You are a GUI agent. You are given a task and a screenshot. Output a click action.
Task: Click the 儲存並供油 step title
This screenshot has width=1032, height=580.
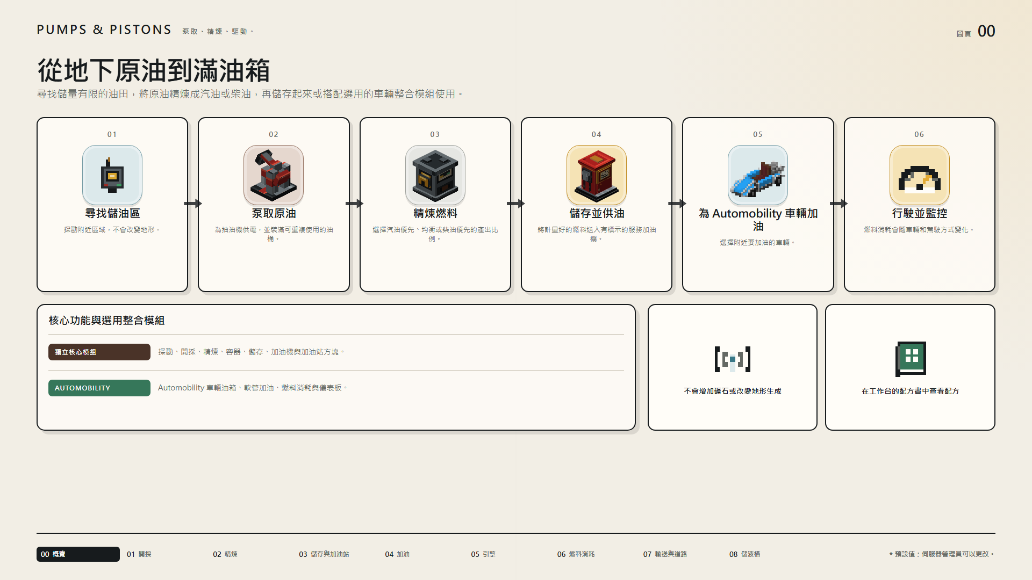pos(597,213)
